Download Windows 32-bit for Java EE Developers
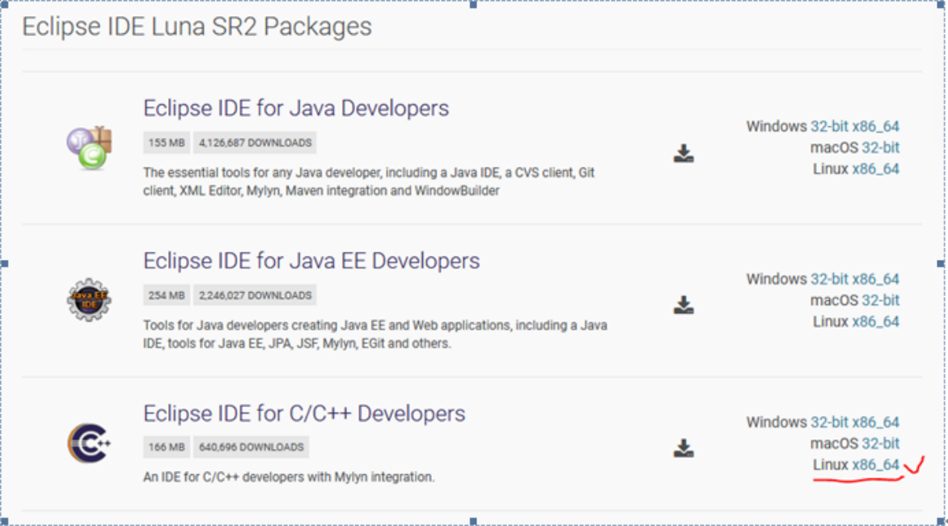Screen dimensions: 948x526 point(829,279)
